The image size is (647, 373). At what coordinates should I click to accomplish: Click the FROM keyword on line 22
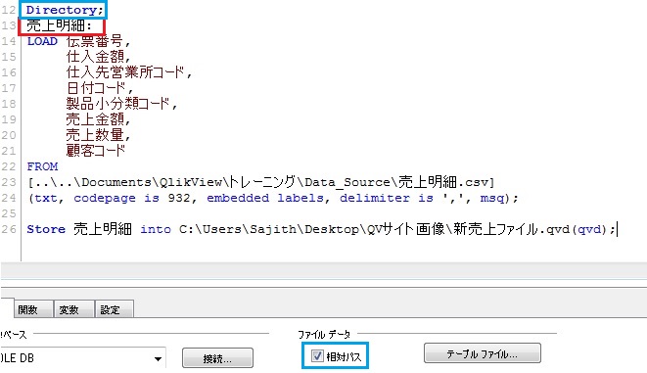point(42,166)
